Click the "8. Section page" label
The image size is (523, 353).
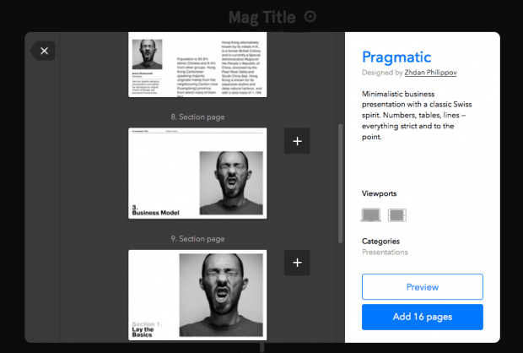[x=197, y=117]
